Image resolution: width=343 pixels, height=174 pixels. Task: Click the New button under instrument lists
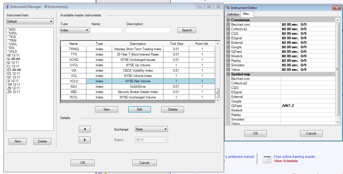(x=18, y=141)
